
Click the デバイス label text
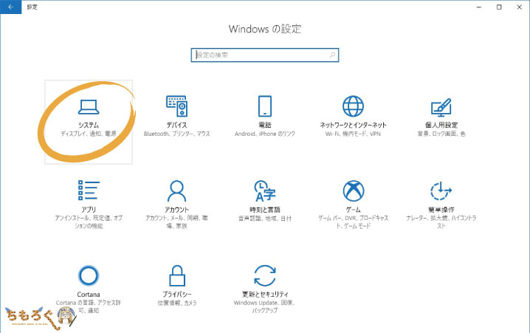[176, 125]
